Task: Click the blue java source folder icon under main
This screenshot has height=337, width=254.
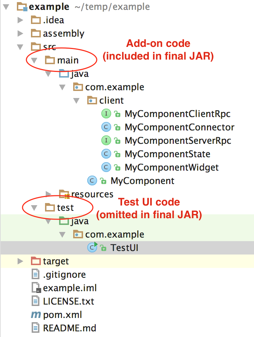Action: pos(64,73)
